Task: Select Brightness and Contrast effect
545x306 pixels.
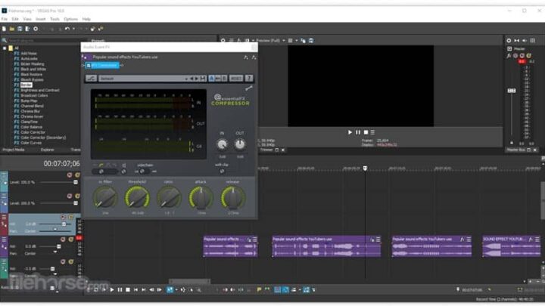Action: click(x=40, y=90)
